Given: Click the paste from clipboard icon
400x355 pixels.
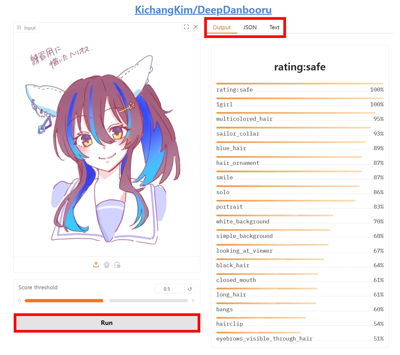Looking at the screenshot, I should [117, 265].
